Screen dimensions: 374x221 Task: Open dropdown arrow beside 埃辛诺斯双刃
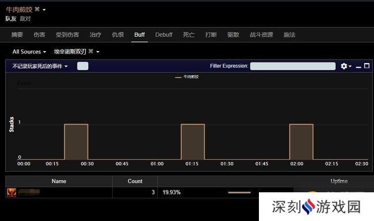pos(98,52)
